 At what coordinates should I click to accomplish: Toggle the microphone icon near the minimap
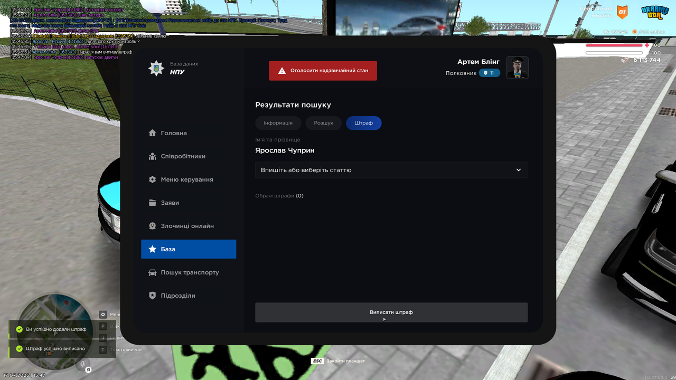82,364
